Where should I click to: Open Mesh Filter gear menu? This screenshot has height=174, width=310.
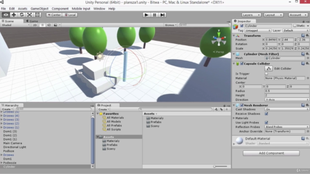pyautogui.click(x=308, y=54)
